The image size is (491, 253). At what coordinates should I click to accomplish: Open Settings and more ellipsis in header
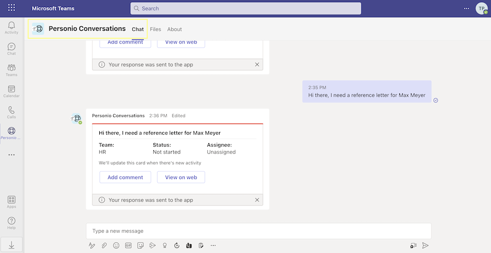click(x=467, y=8)
